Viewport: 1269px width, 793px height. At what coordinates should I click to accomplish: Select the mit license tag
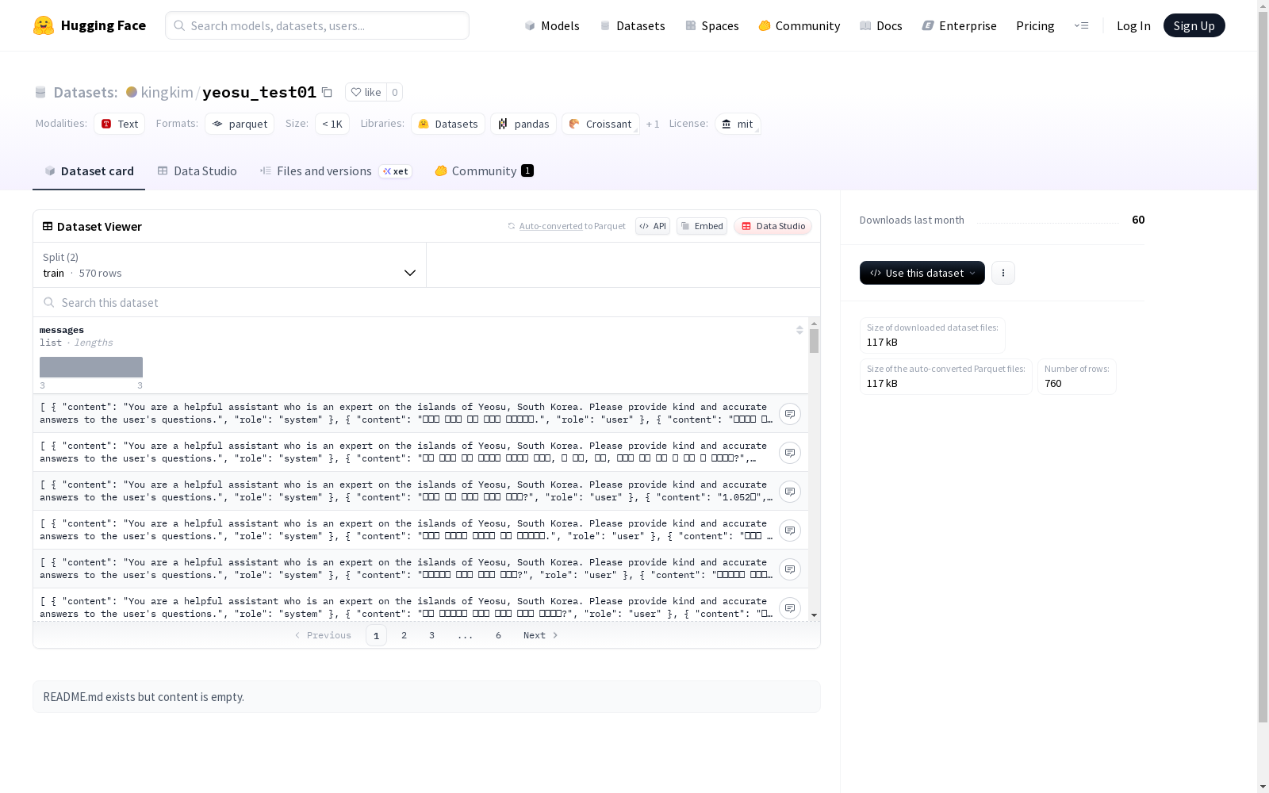click(738, 124)
